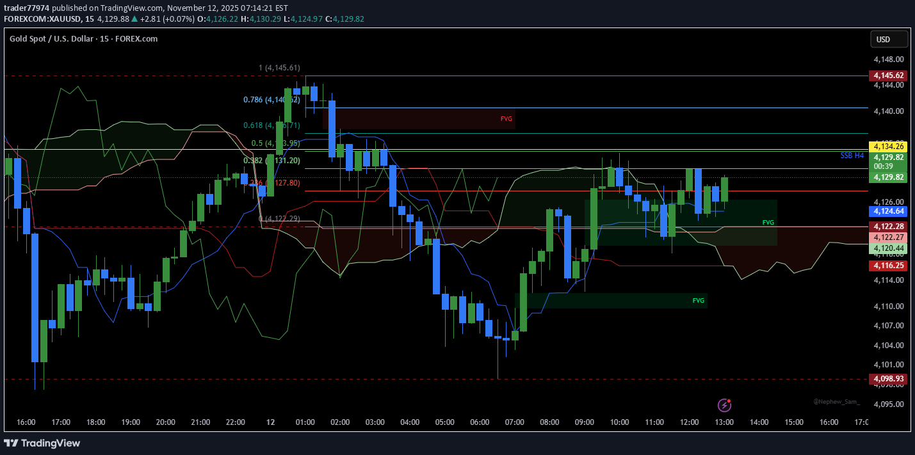Click the blue 4,124.64 price label
This screenshot has width=915, height=455.
point(888,211)
